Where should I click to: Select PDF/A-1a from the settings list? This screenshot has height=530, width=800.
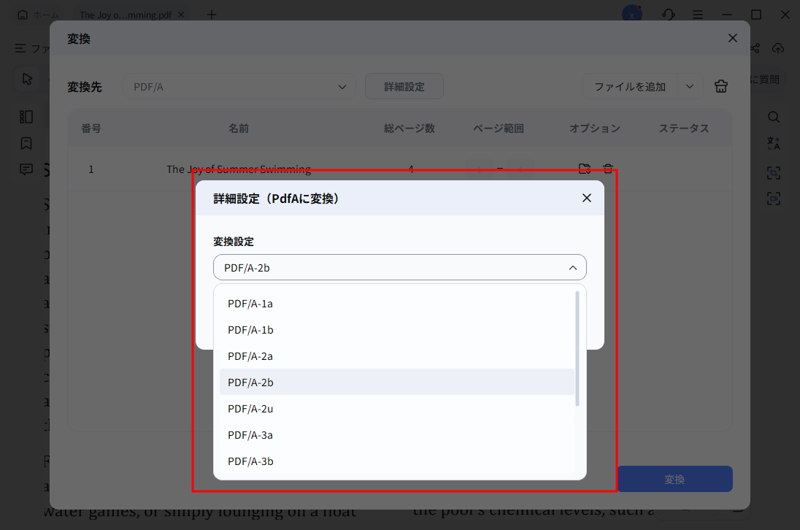[250, 303]
